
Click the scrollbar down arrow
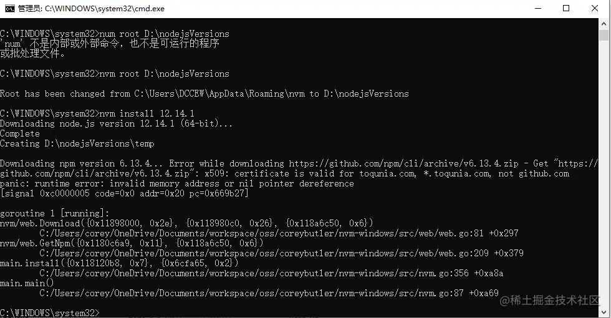604,311
